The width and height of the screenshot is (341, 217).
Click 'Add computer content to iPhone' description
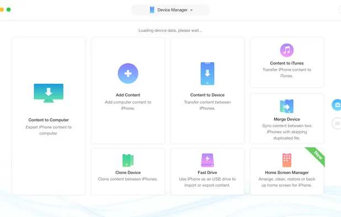(128, 105)
